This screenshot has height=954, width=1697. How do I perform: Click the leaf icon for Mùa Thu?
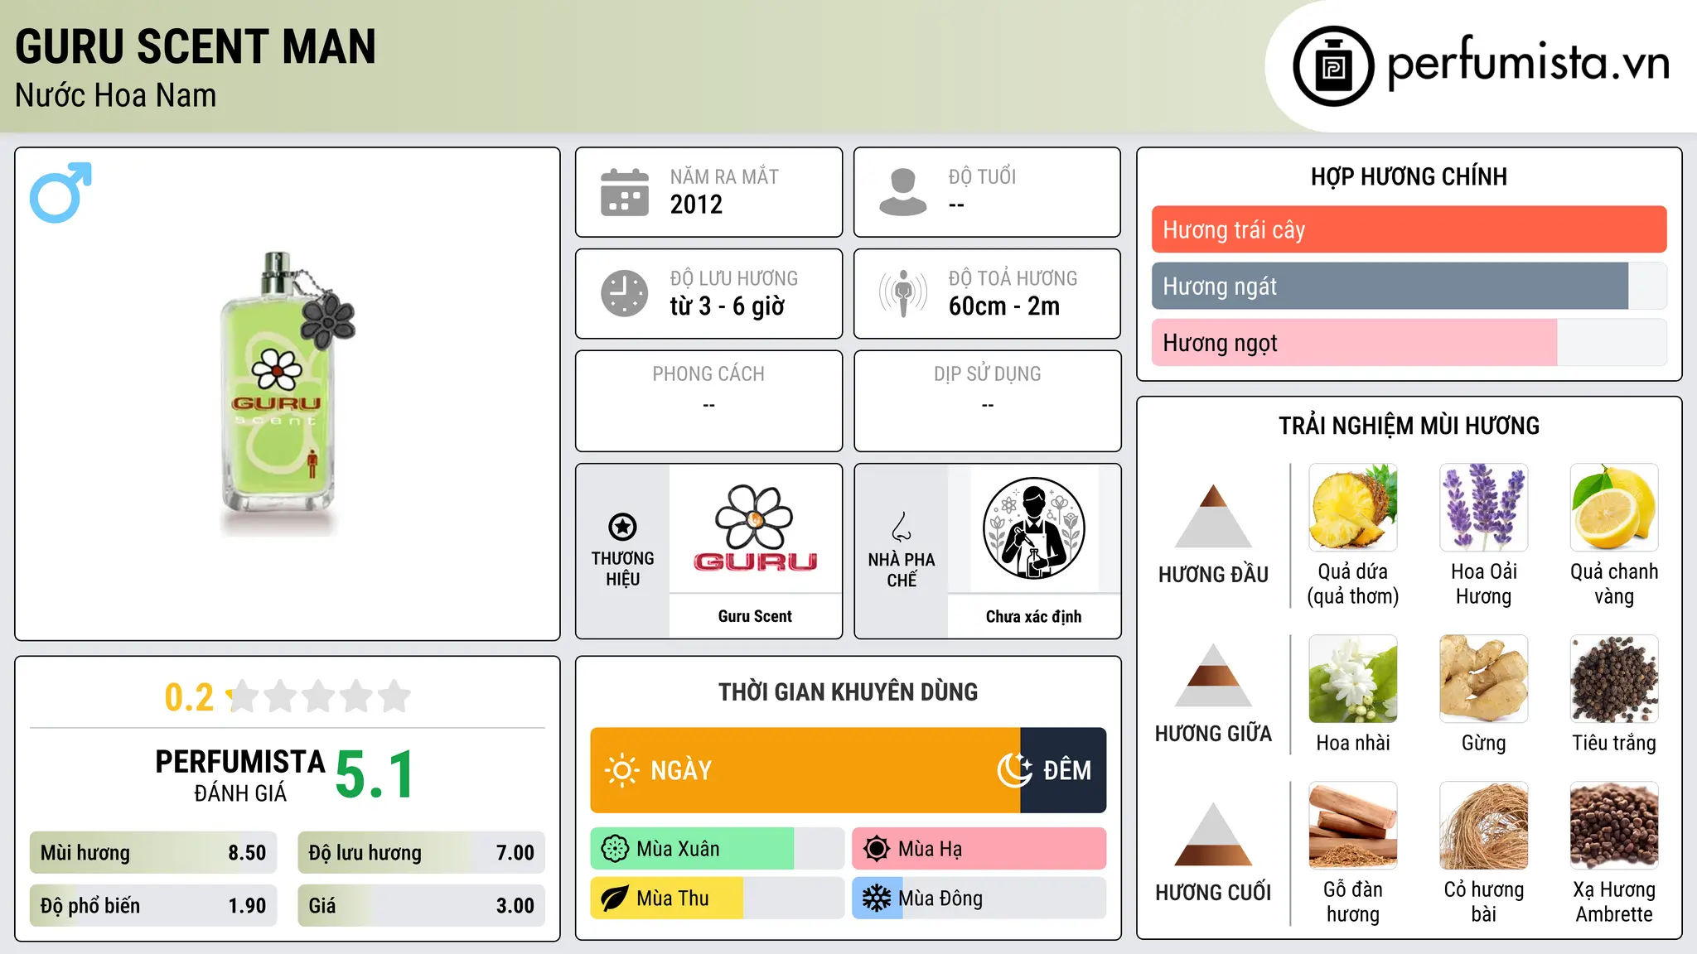(615, 899)
